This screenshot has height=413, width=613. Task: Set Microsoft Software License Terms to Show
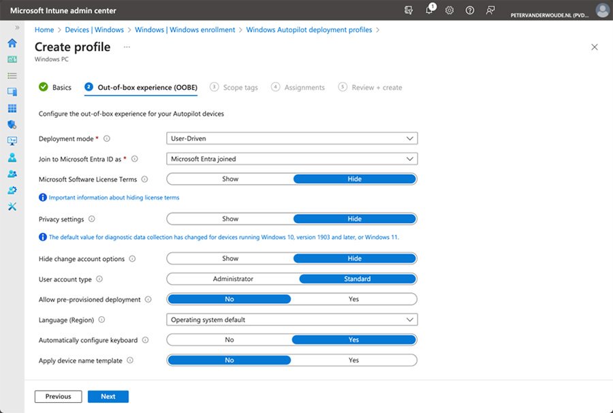click(230, 179)
